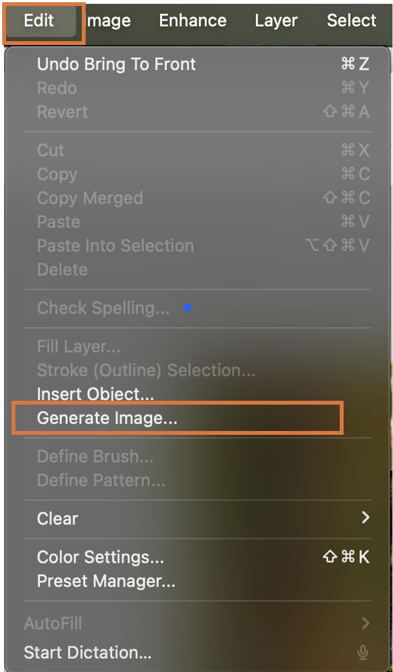The height and width of the screenshot is (672, 393).
Task: Click Fill Layer menu entry
Action: pos(78,346)
